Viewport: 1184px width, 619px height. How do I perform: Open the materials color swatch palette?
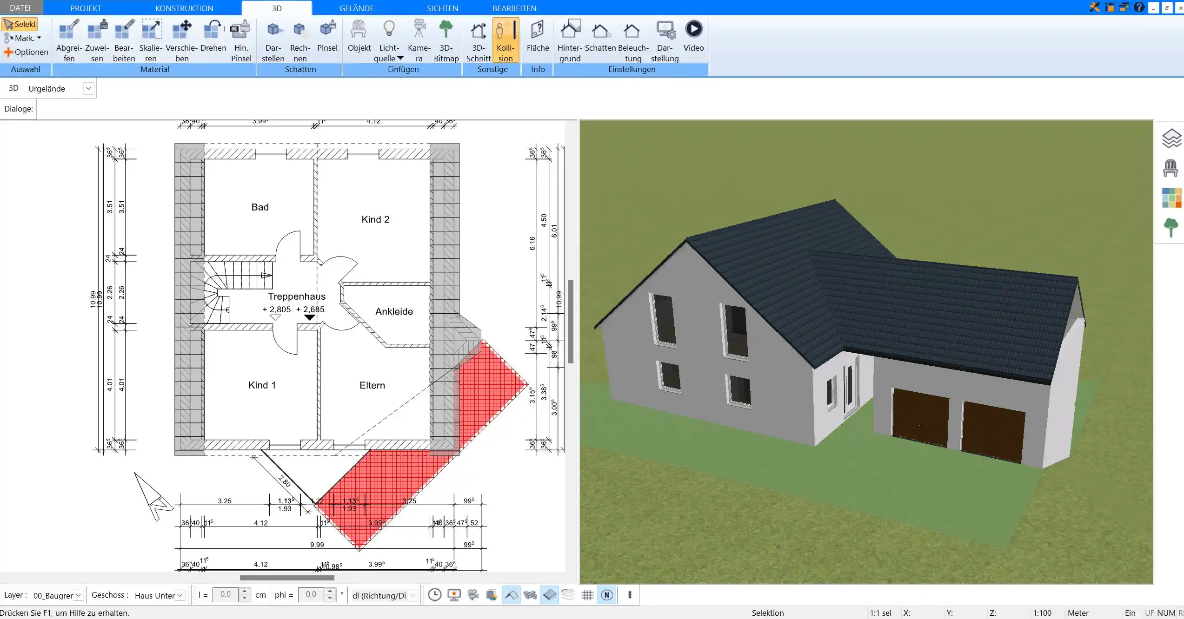1171,198
